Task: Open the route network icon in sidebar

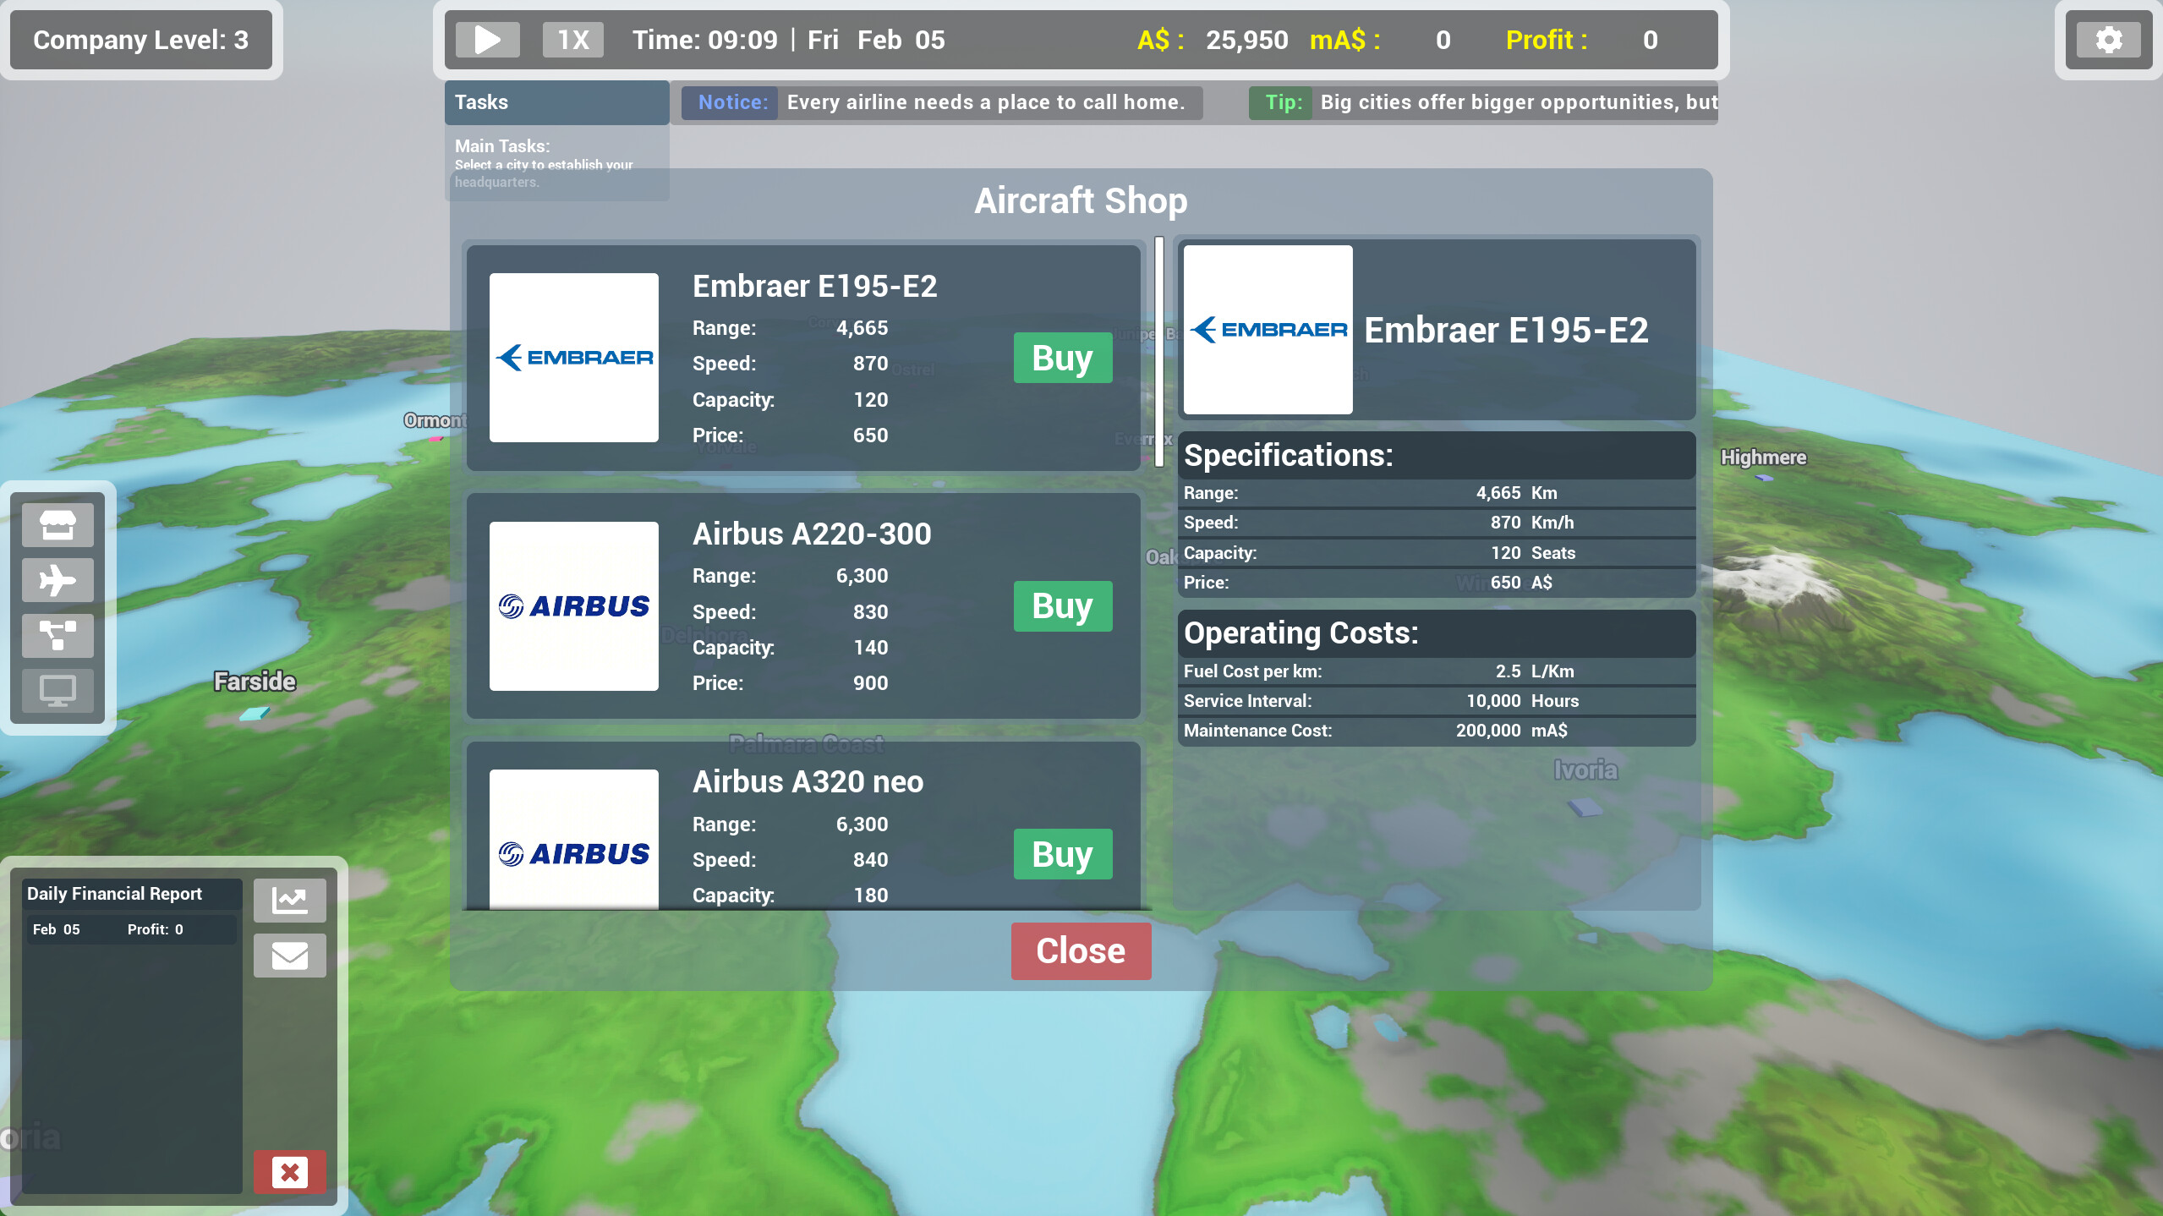Action: [x=57, y=635]
